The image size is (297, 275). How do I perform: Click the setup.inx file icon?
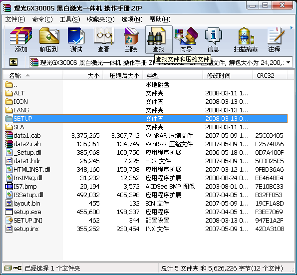pos(8,229)
